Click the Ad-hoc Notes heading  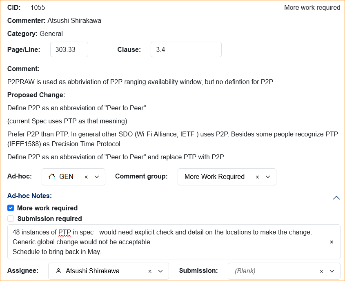(x=29, y=196)
